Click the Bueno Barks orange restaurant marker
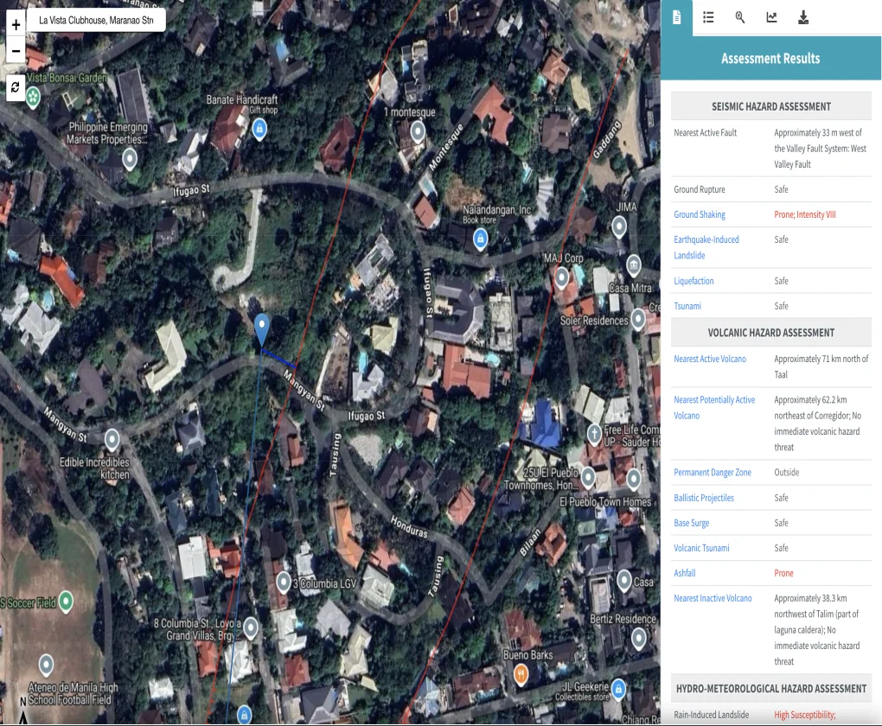Viewport: 882px width, 726px height. pos(521,672)
